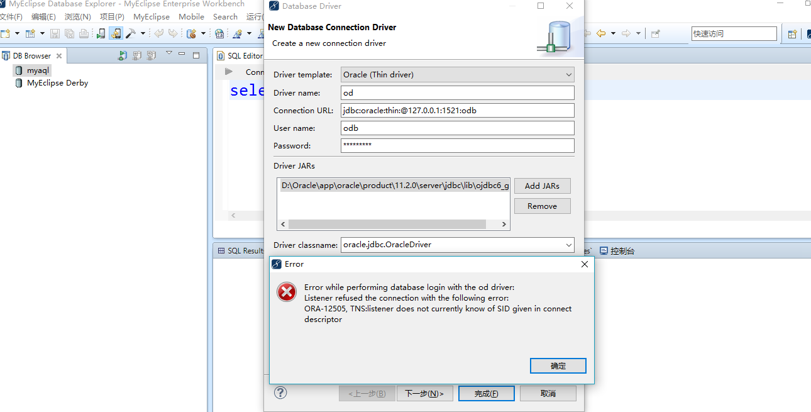Click the globe 2.0 web toolbar icon
This screenshot has height=412, width=811.
click(219, 33)
